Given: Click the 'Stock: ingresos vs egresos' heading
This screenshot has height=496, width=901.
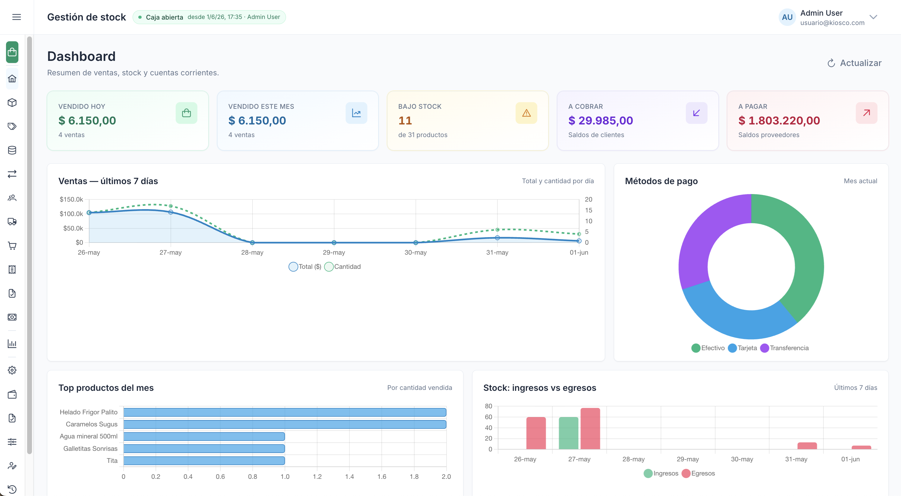Looking at the screenshot, I should click(x=539, y=388).
